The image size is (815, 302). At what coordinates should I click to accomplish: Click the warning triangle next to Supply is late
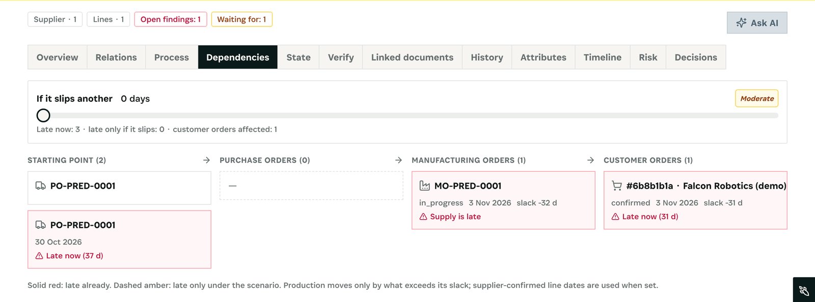coord(423,217)
